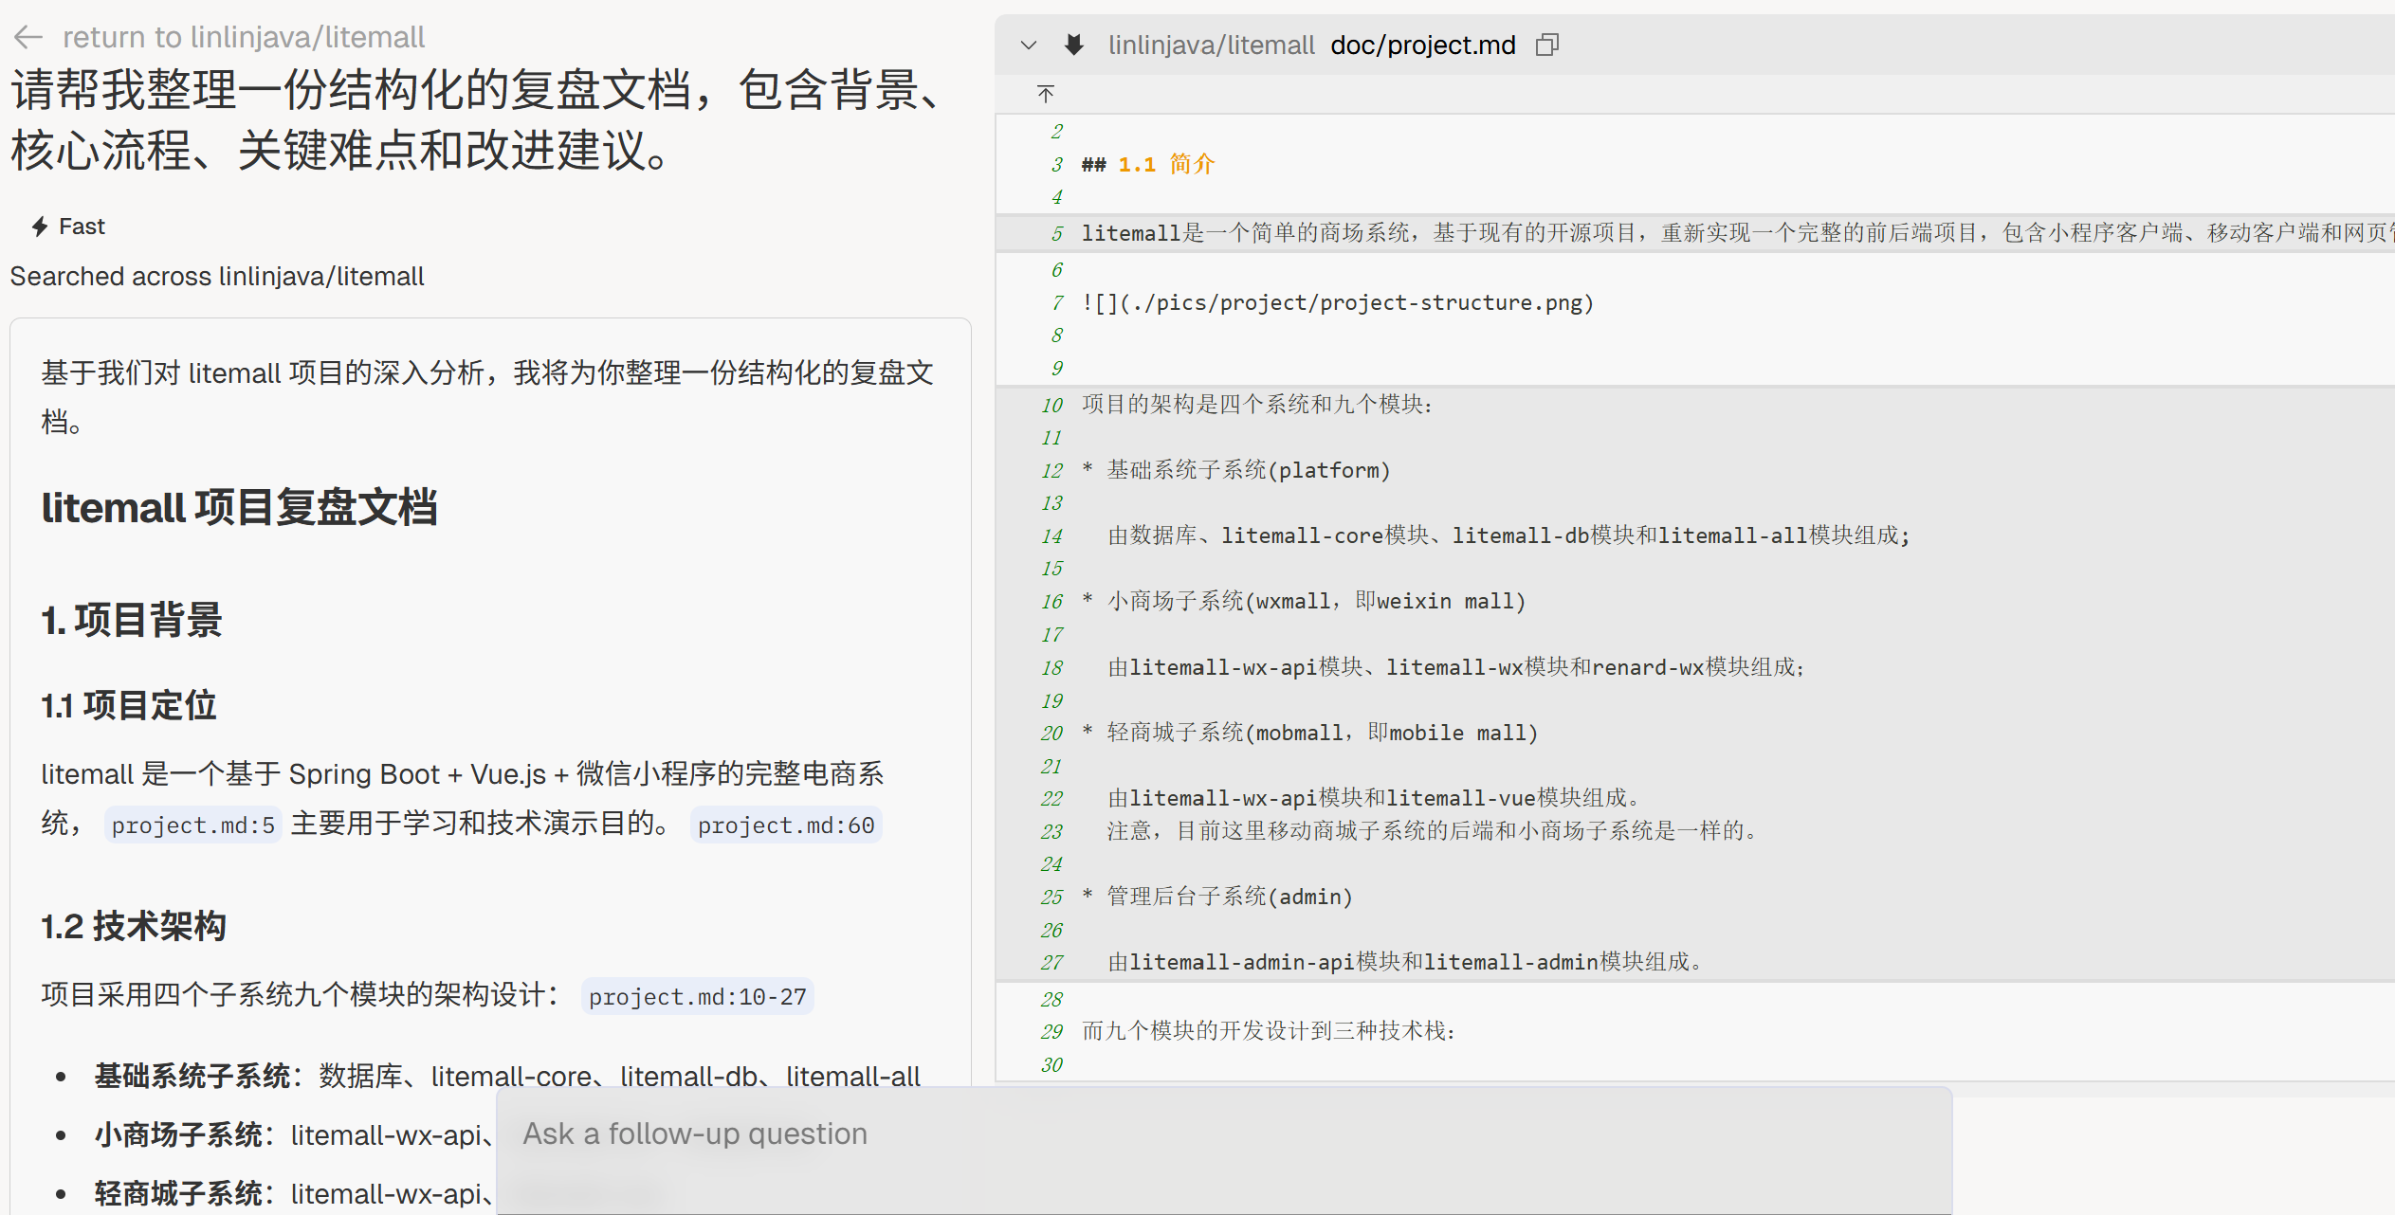Image resolution: width=2395 pixels, height=1215 pixels.
Task: Open the project.md:10-27 citation
Action: click(697, 997)
